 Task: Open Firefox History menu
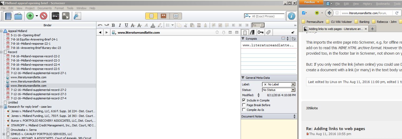pos(367,4)
